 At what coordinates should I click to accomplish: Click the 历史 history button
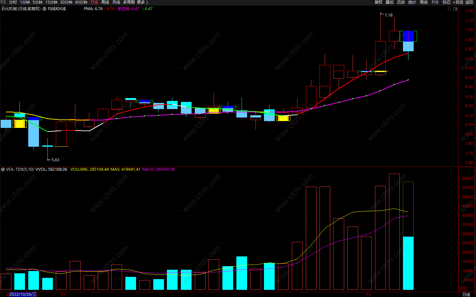401,2
